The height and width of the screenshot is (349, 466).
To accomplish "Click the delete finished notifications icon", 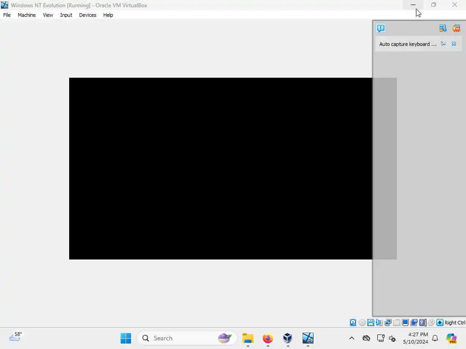I will (456, 28).
